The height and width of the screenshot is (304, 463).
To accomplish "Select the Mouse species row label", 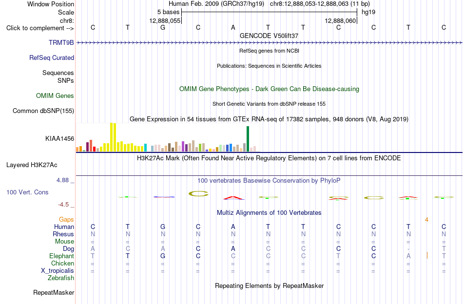I will 64,242.
